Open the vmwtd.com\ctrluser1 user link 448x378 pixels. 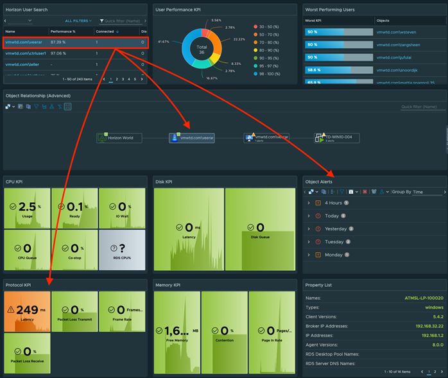point(26,53)
